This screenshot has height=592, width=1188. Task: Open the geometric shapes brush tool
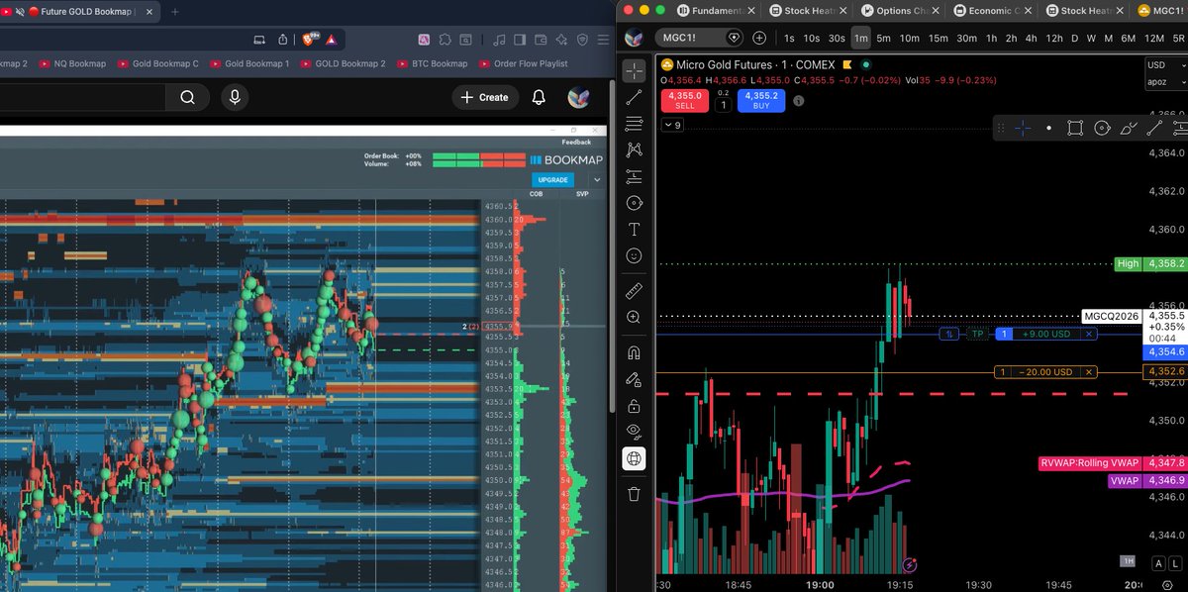[635, 203]
